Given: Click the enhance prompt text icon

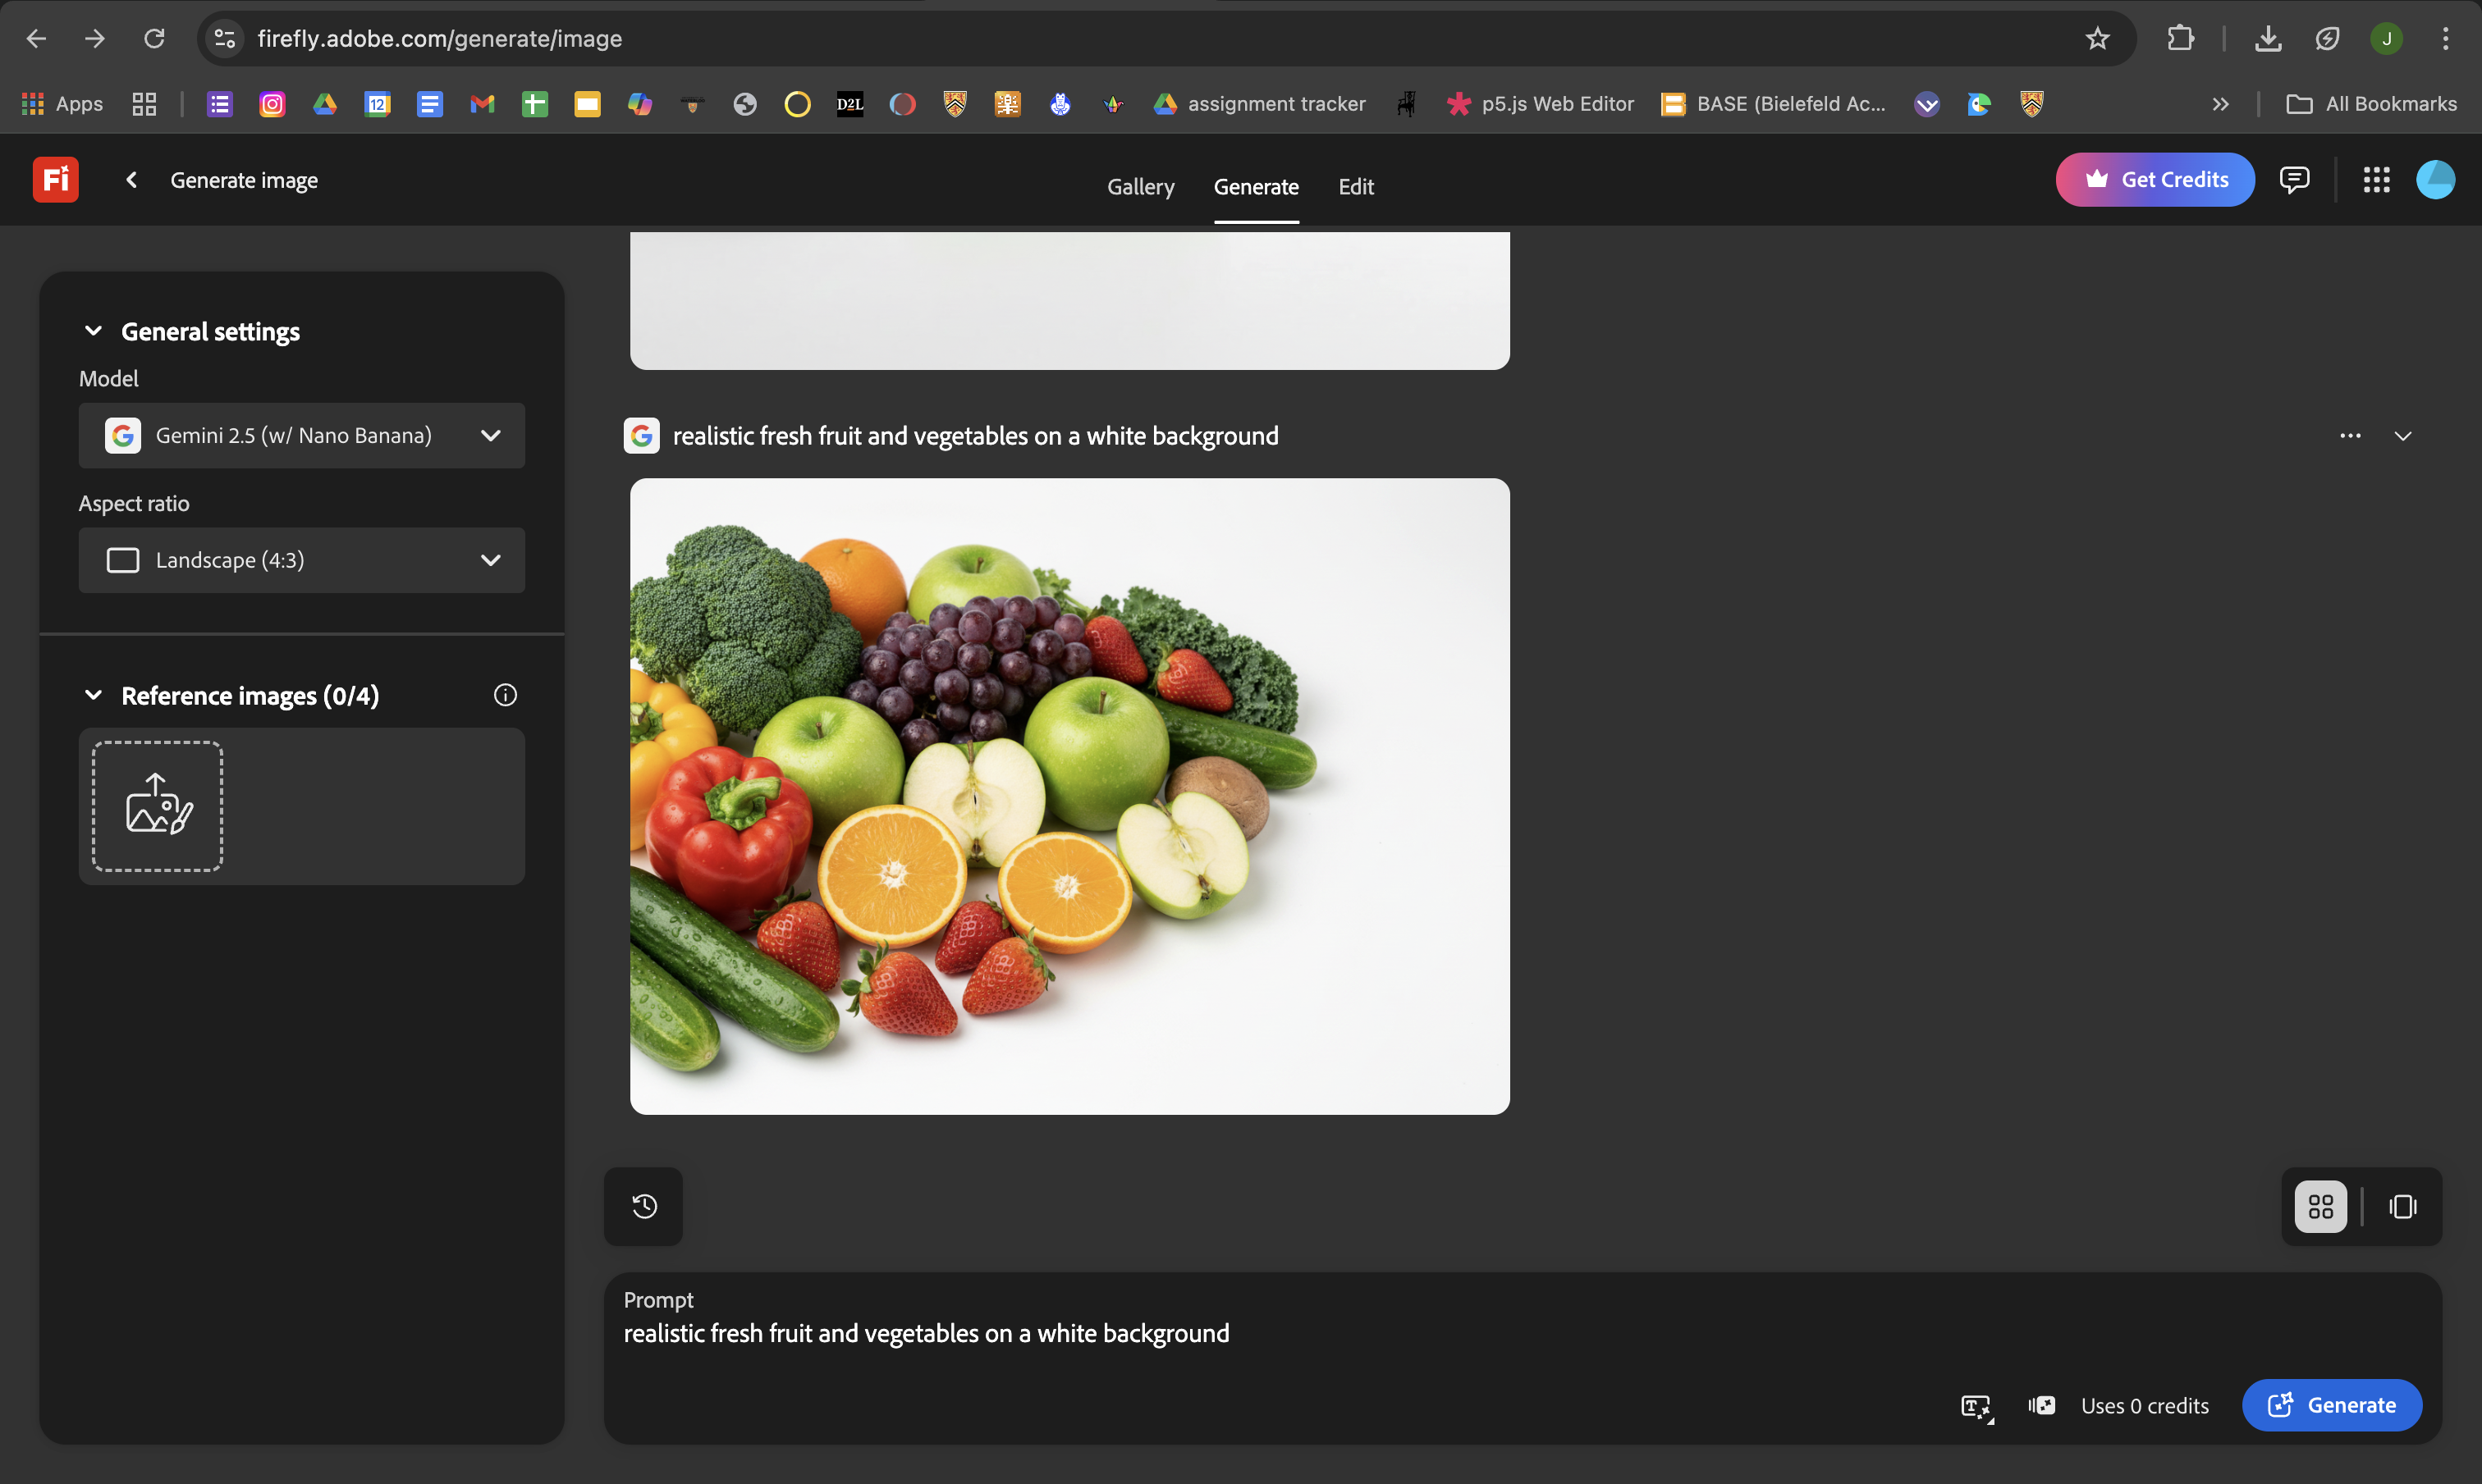Looking at the screenshot, I should pos(1976,1406).
